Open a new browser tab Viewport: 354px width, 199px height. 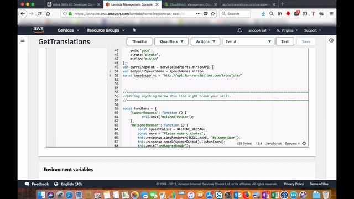click(x=283, y=4)
